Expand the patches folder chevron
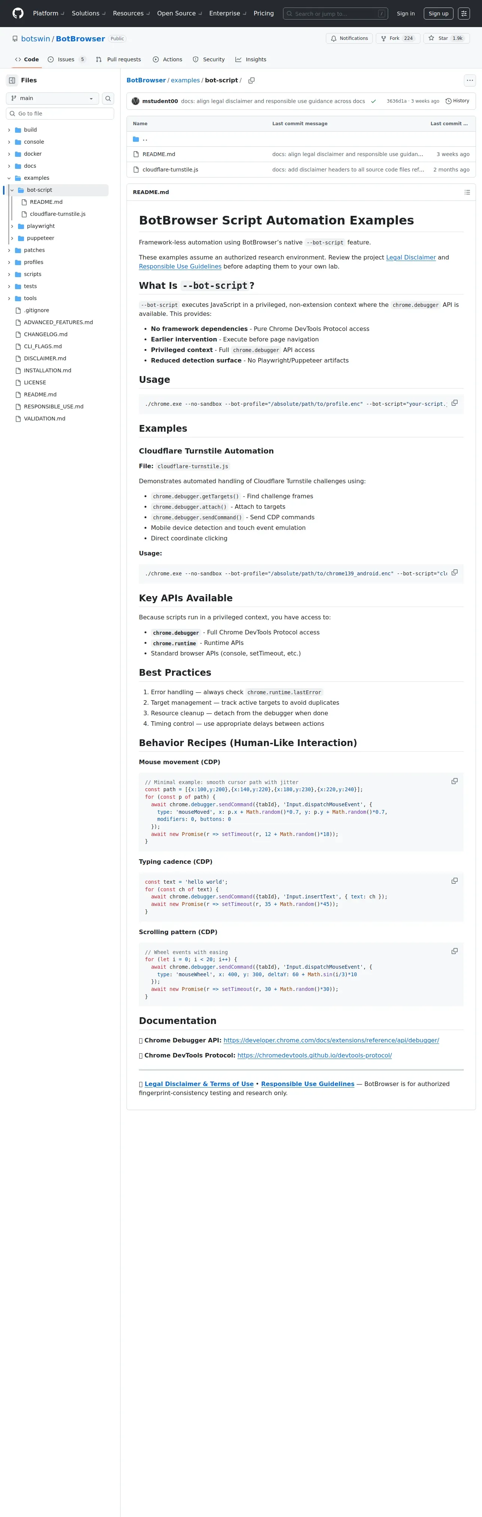 9,250
